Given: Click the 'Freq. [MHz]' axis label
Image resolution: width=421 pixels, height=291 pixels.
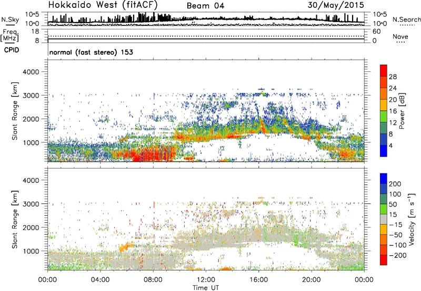Looking at the screenshot, I should (x=10, y=36).
